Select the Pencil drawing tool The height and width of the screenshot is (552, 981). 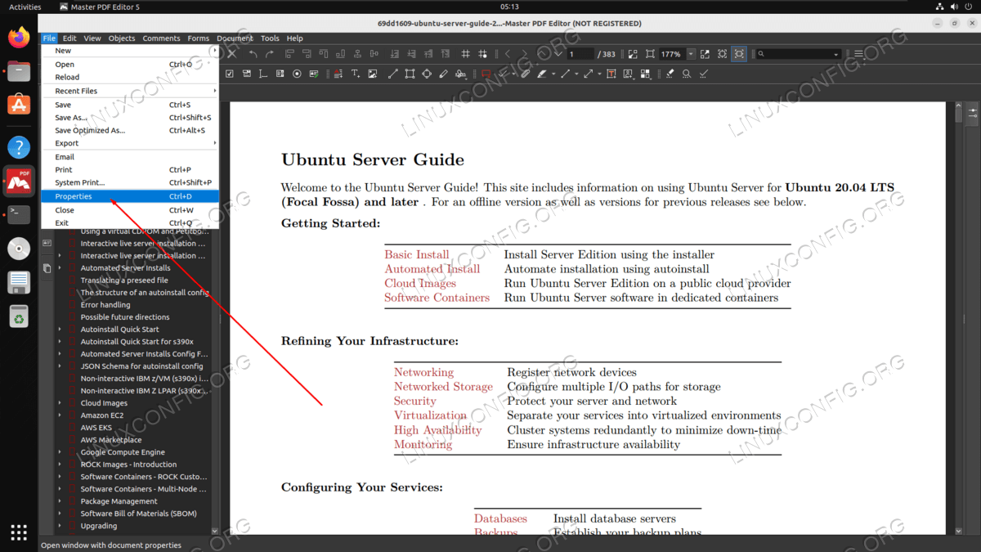click(443, 74)
